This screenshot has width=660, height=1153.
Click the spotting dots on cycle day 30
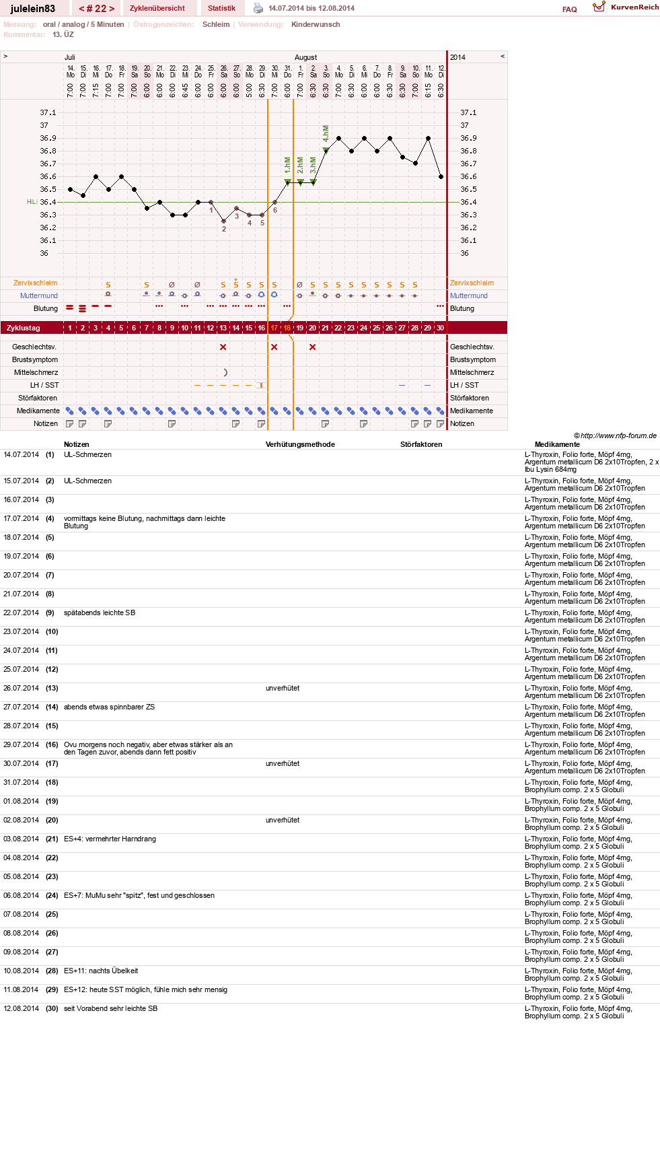coord(440,306)
